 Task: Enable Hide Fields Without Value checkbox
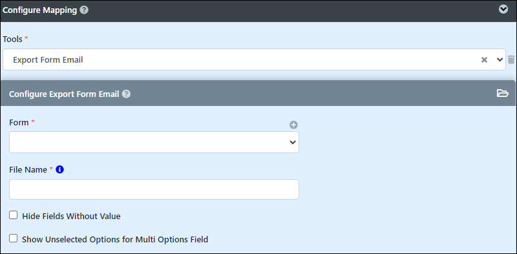13,215
